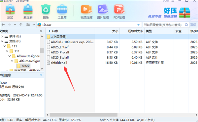Collapse the nested second 111 folder

point(7,51)
